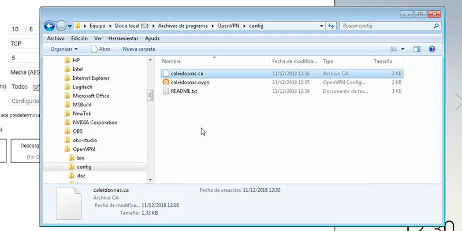The width and height of the screenshot is (462, 231).
Task: Click Nueva carpeta button
Action: (139, 49)
